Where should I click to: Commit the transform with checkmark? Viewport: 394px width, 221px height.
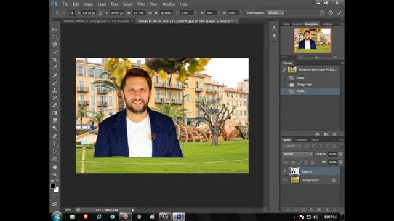[x=339, y=13]
